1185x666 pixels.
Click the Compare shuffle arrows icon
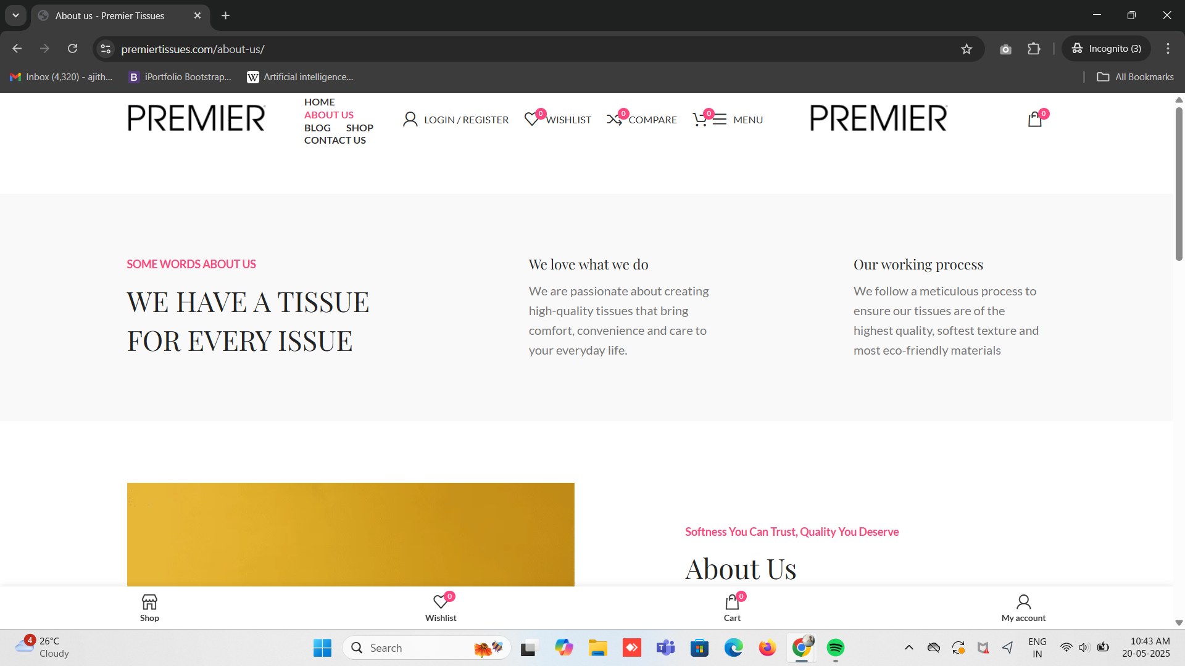613,120
